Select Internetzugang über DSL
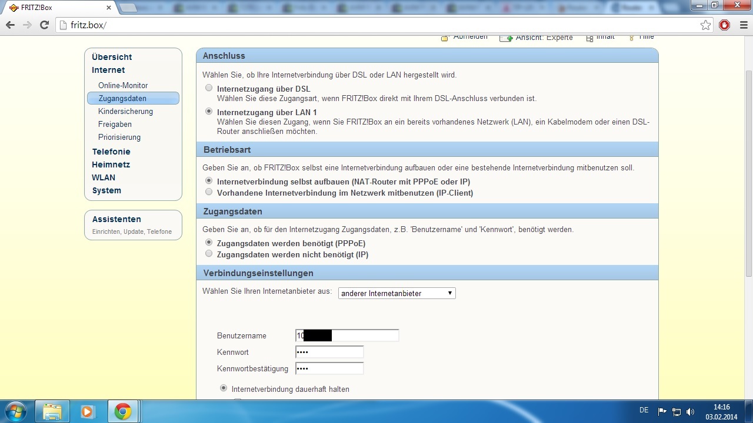The width and height of the screenshot is (753, 423). pyautogui.click(x=209, y=88)
